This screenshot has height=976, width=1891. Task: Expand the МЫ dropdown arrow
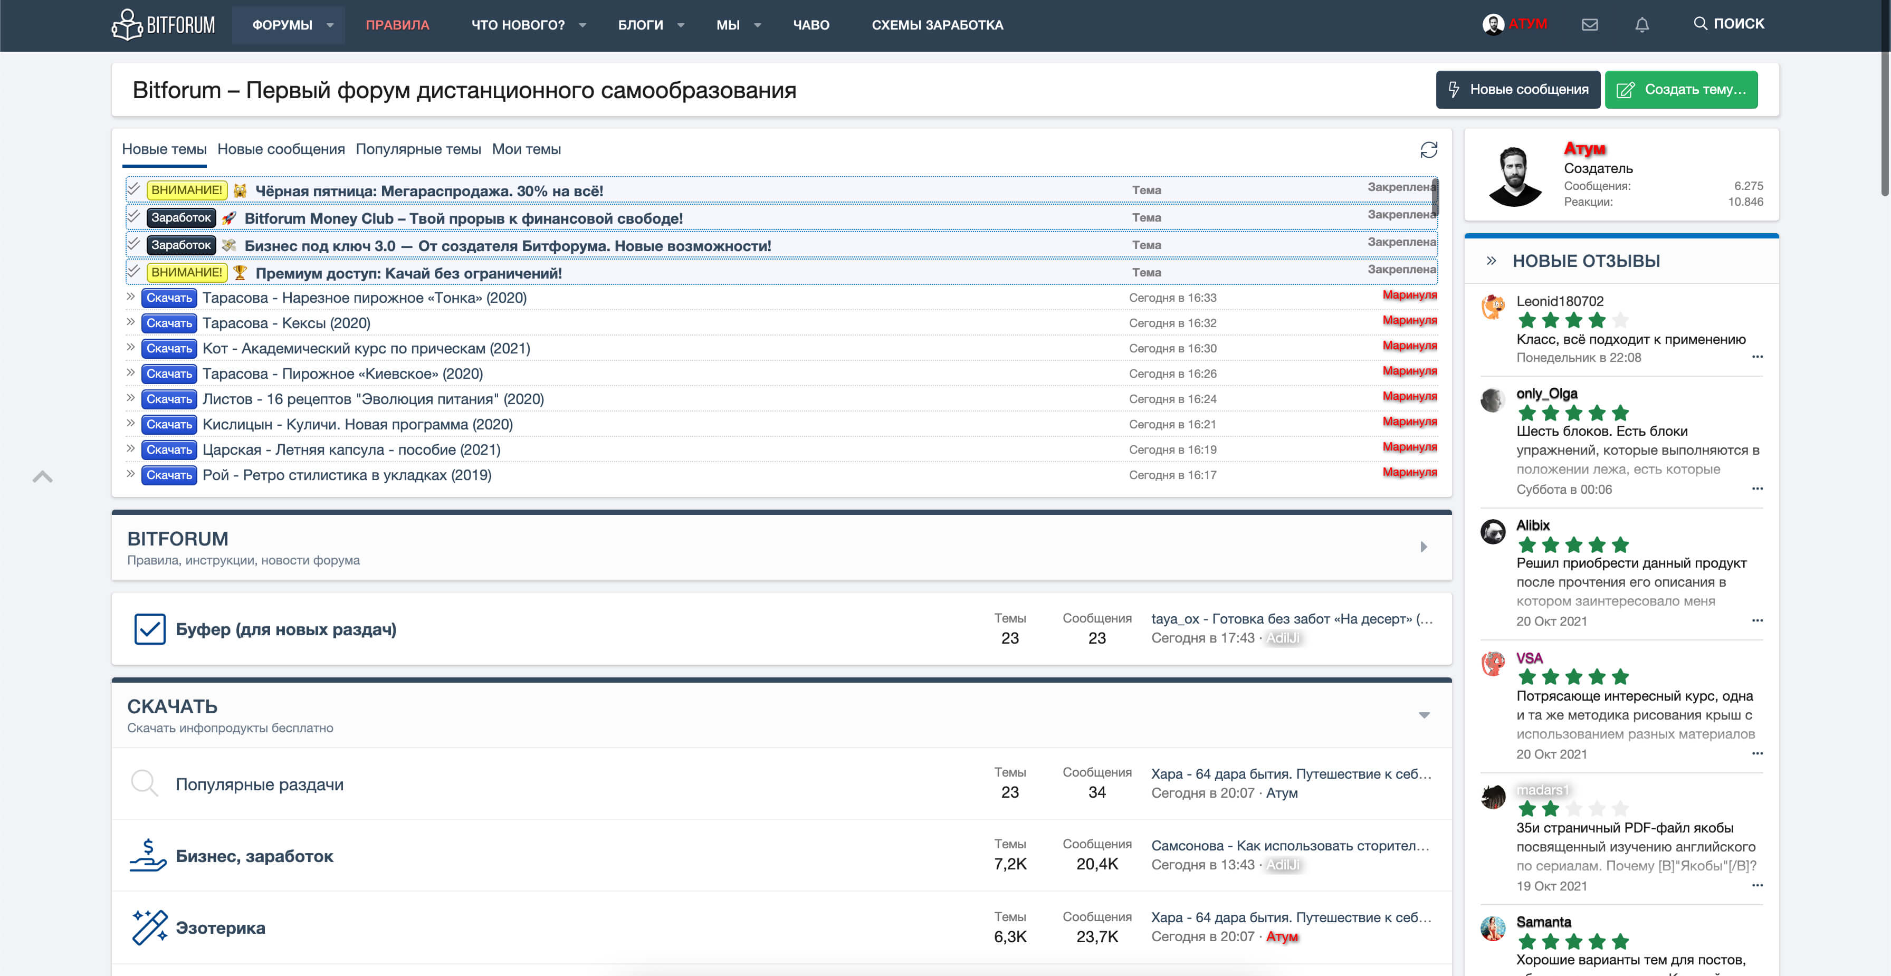pos(758,25)
